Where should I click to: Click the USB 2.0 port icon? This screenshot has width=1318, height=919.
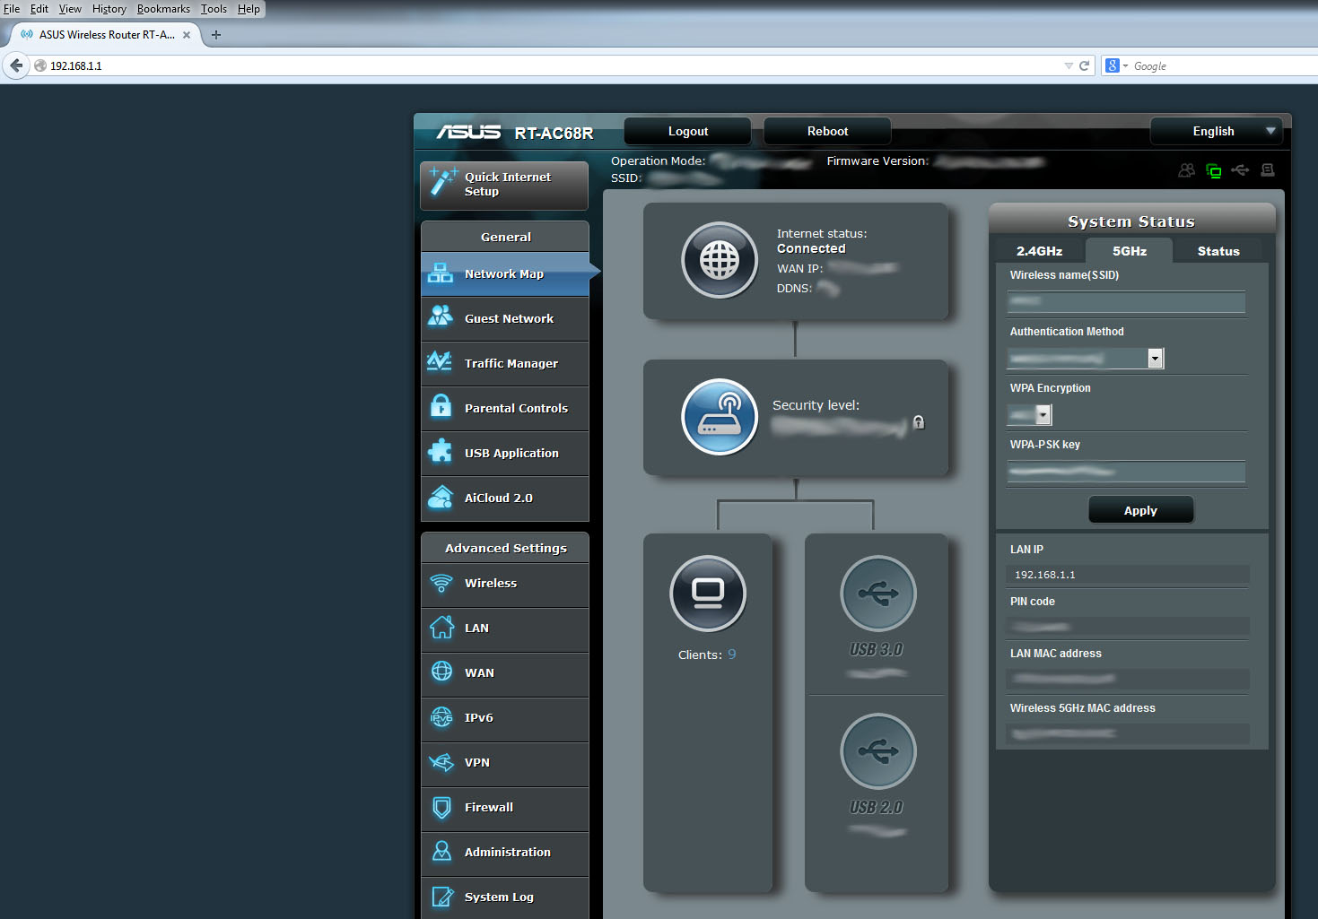click(x=877, y=751)
